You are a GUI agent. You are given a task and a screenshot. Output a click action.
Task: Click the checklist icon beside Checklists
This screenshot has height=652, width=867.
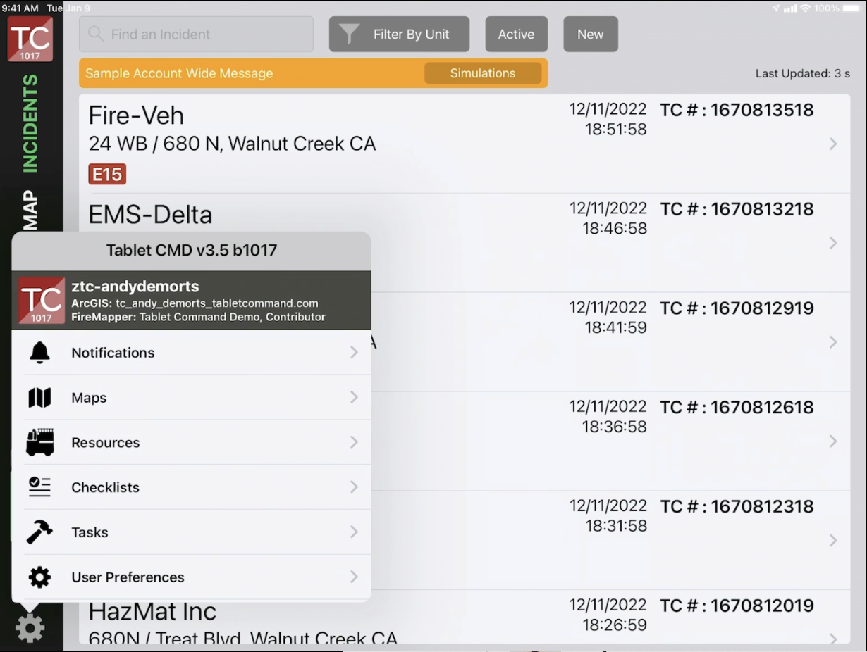pyautogui.click(x=39, y=487)
